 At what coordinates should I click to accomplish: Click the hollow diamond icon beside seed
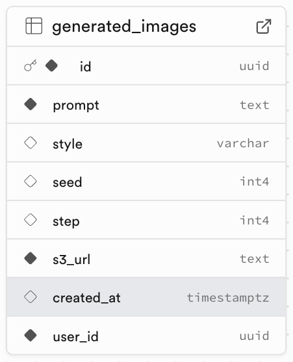[x=31, y=181]
